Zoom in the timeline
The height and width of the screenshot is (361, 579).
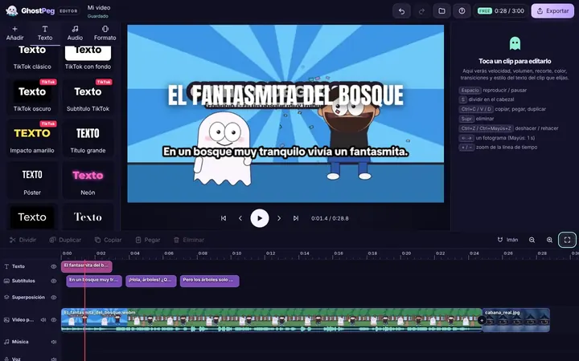pos(549,240)
